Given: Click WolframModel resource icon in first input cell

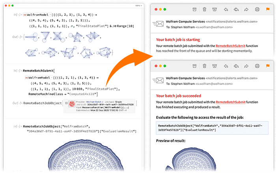Looking at the screenshot, I should (x=25, y=15).
